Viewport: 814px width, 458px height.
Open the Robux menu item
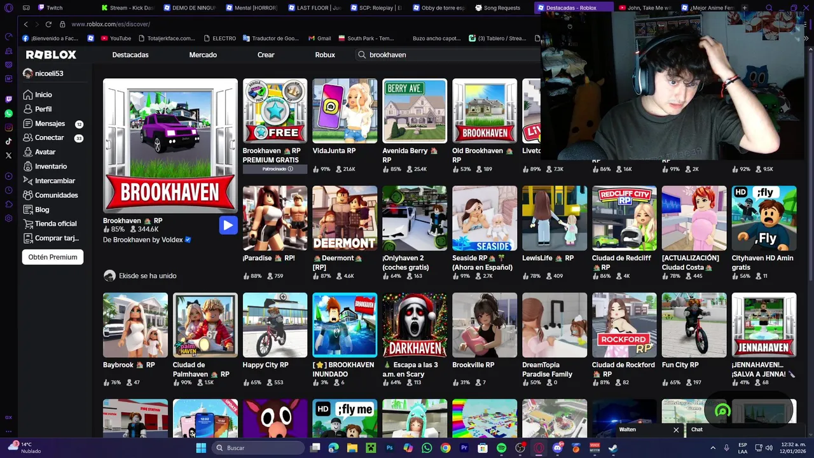[x=325, y=55]
